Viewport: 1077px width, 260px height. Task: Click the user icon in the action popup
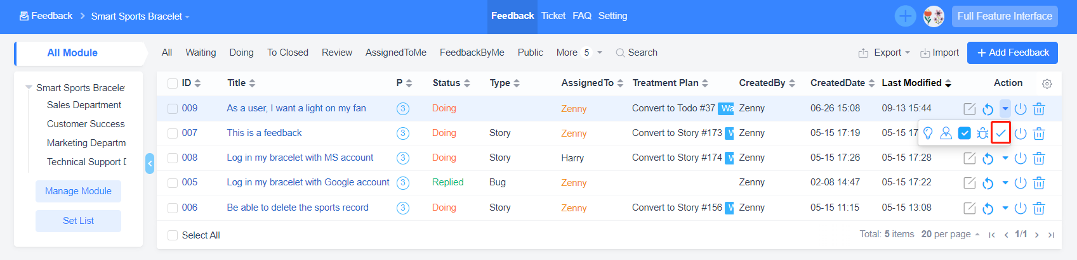click(x=946, y=133)
